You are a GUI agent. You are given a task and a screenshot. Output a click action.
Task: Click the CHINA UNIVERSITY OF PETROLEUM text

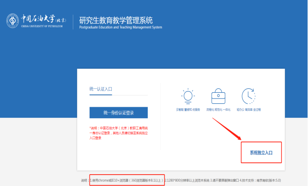coord(42,26)
